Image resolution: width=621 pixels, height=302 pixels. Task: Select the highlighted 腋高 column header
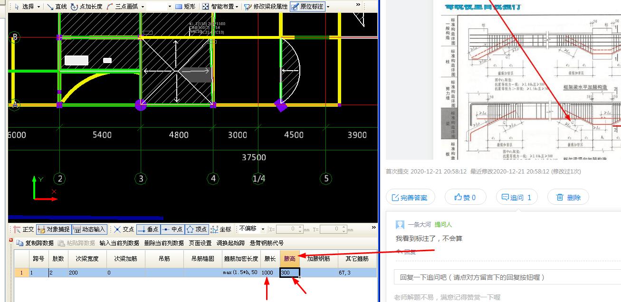[289, 259]
